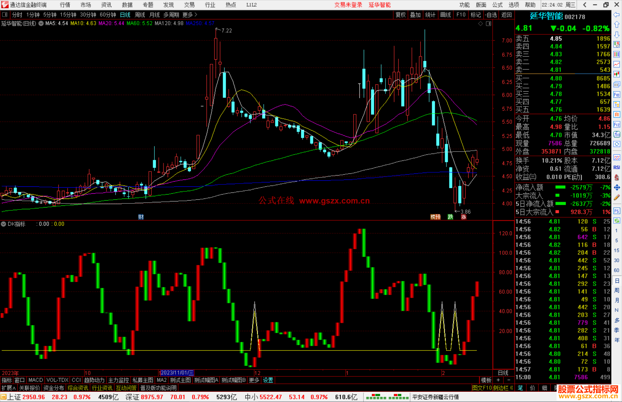Viewport: 622px width, 402px height.
Task: Expand the 更多 periods dropdown
Action: pyautogui.click(x=189, y=15)
